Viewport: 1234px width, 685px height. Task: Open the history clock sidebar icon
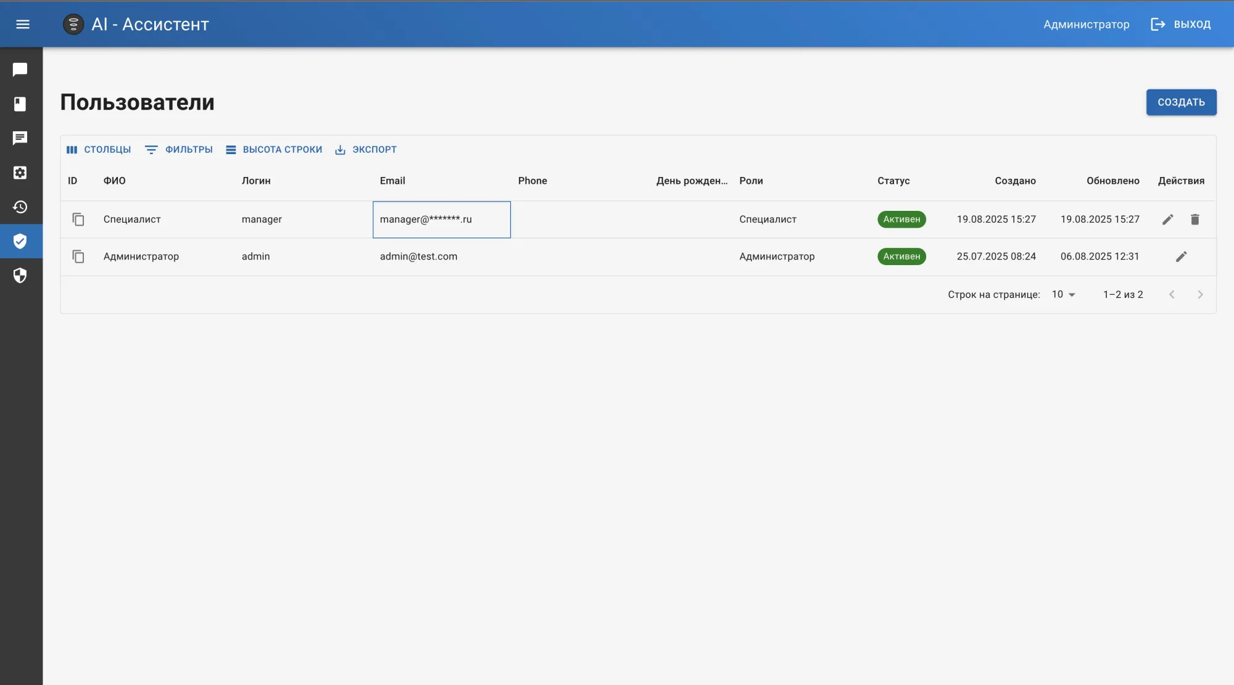click(x=20, y=207)
